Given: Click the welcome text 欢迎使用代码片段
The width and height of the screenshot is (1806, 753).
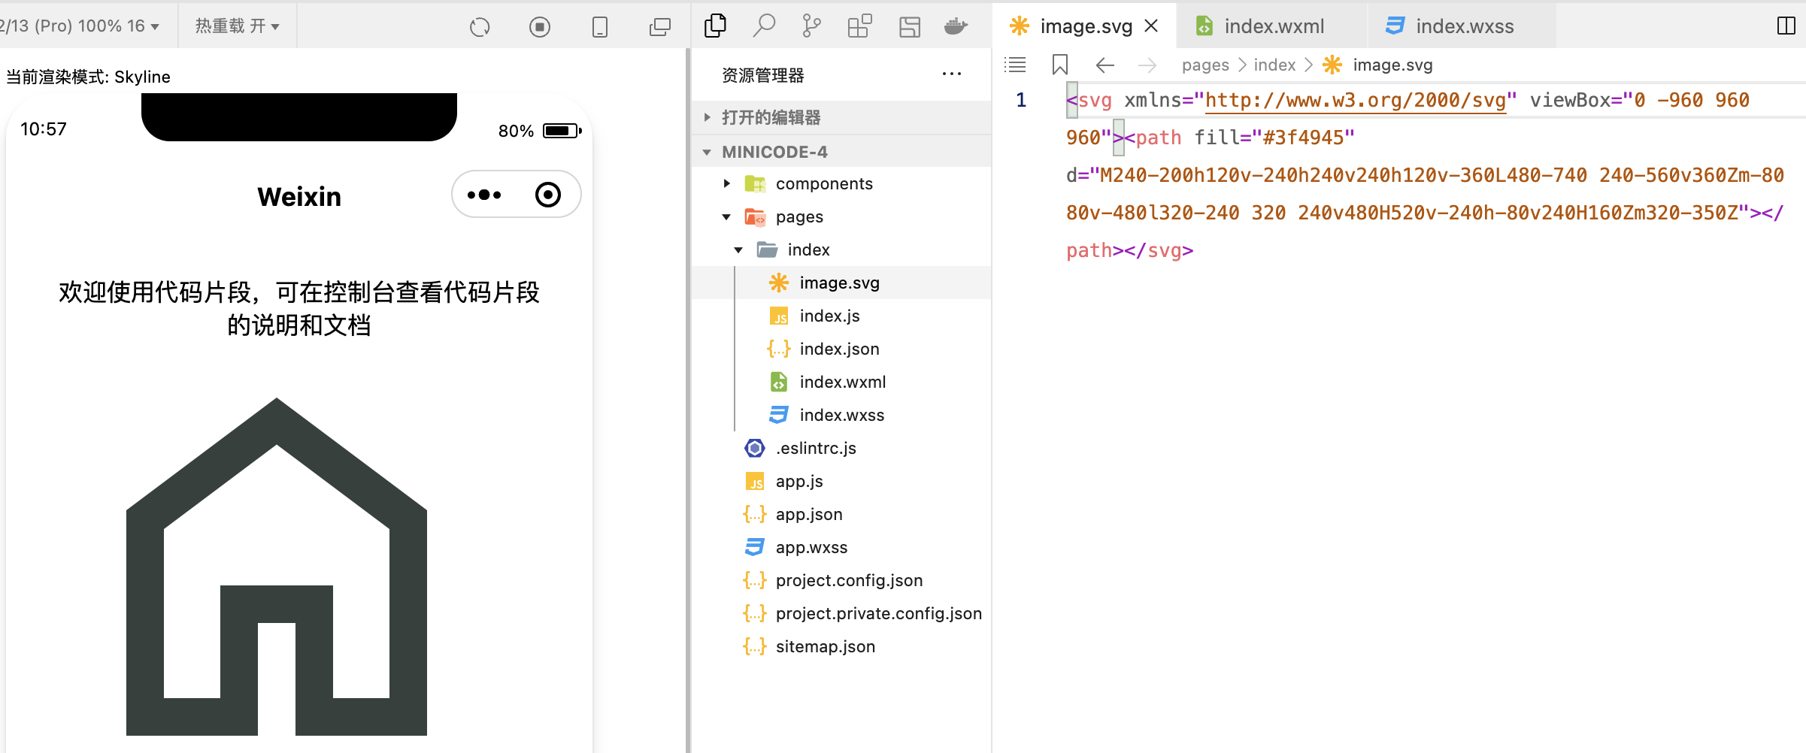Looking at the screenshot, I should click(x=299, y=308).
